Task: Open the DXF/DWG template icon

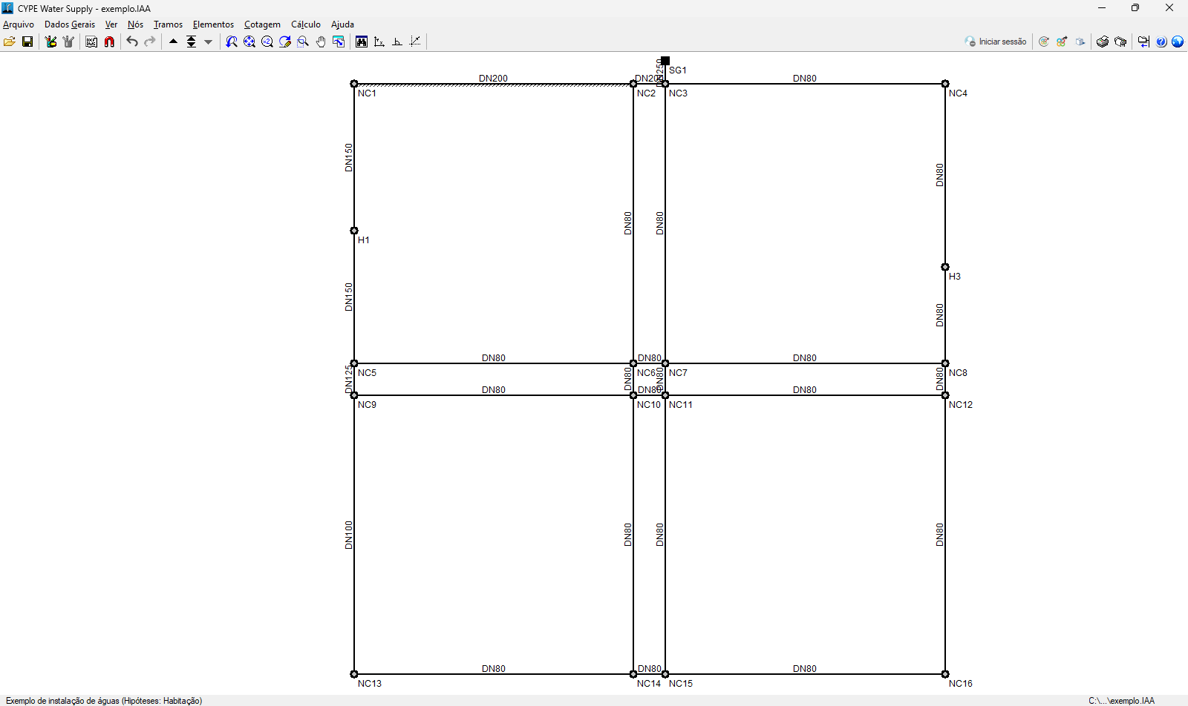Action: click(x=91, y=42)
